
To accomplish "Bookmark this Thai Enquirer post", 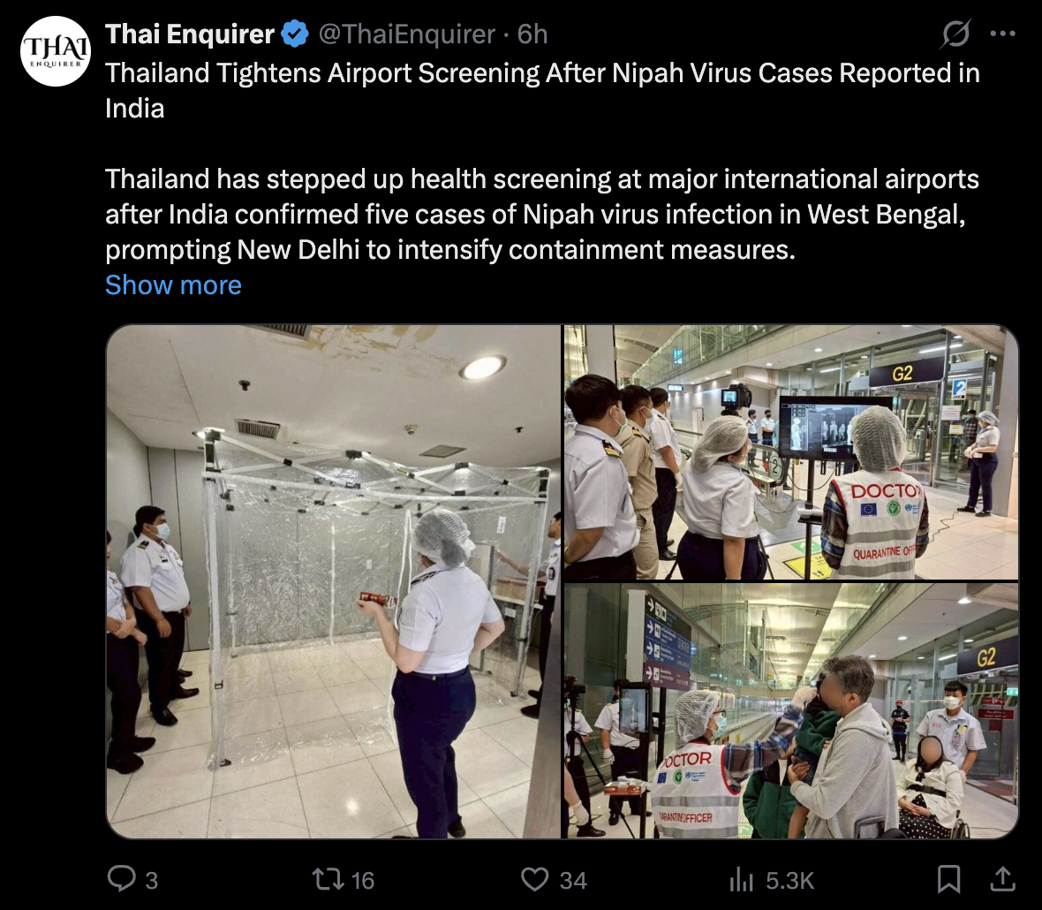I will click(x=948, y=879).
